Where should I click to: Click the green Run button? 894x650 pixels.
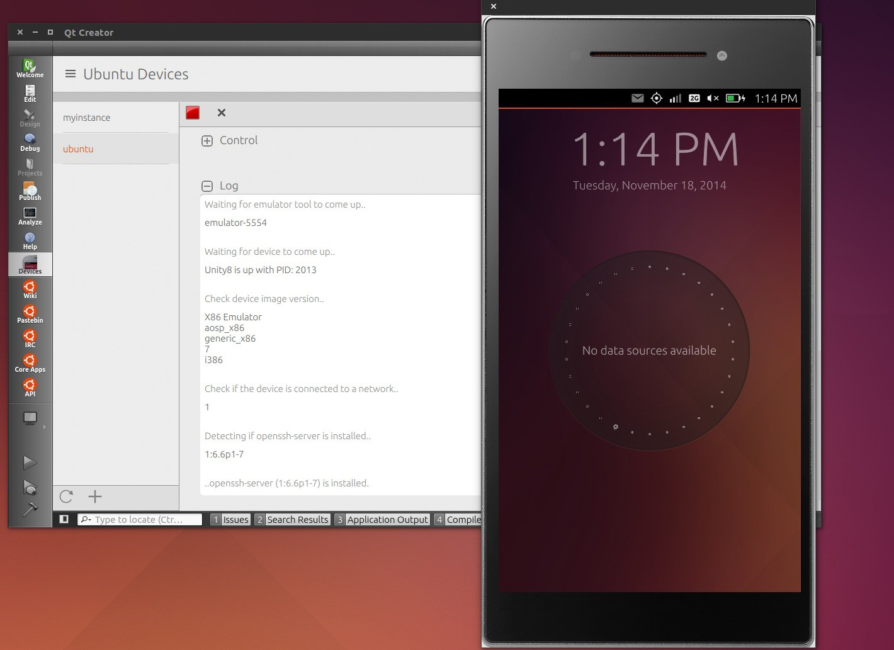tap(30, 462)
